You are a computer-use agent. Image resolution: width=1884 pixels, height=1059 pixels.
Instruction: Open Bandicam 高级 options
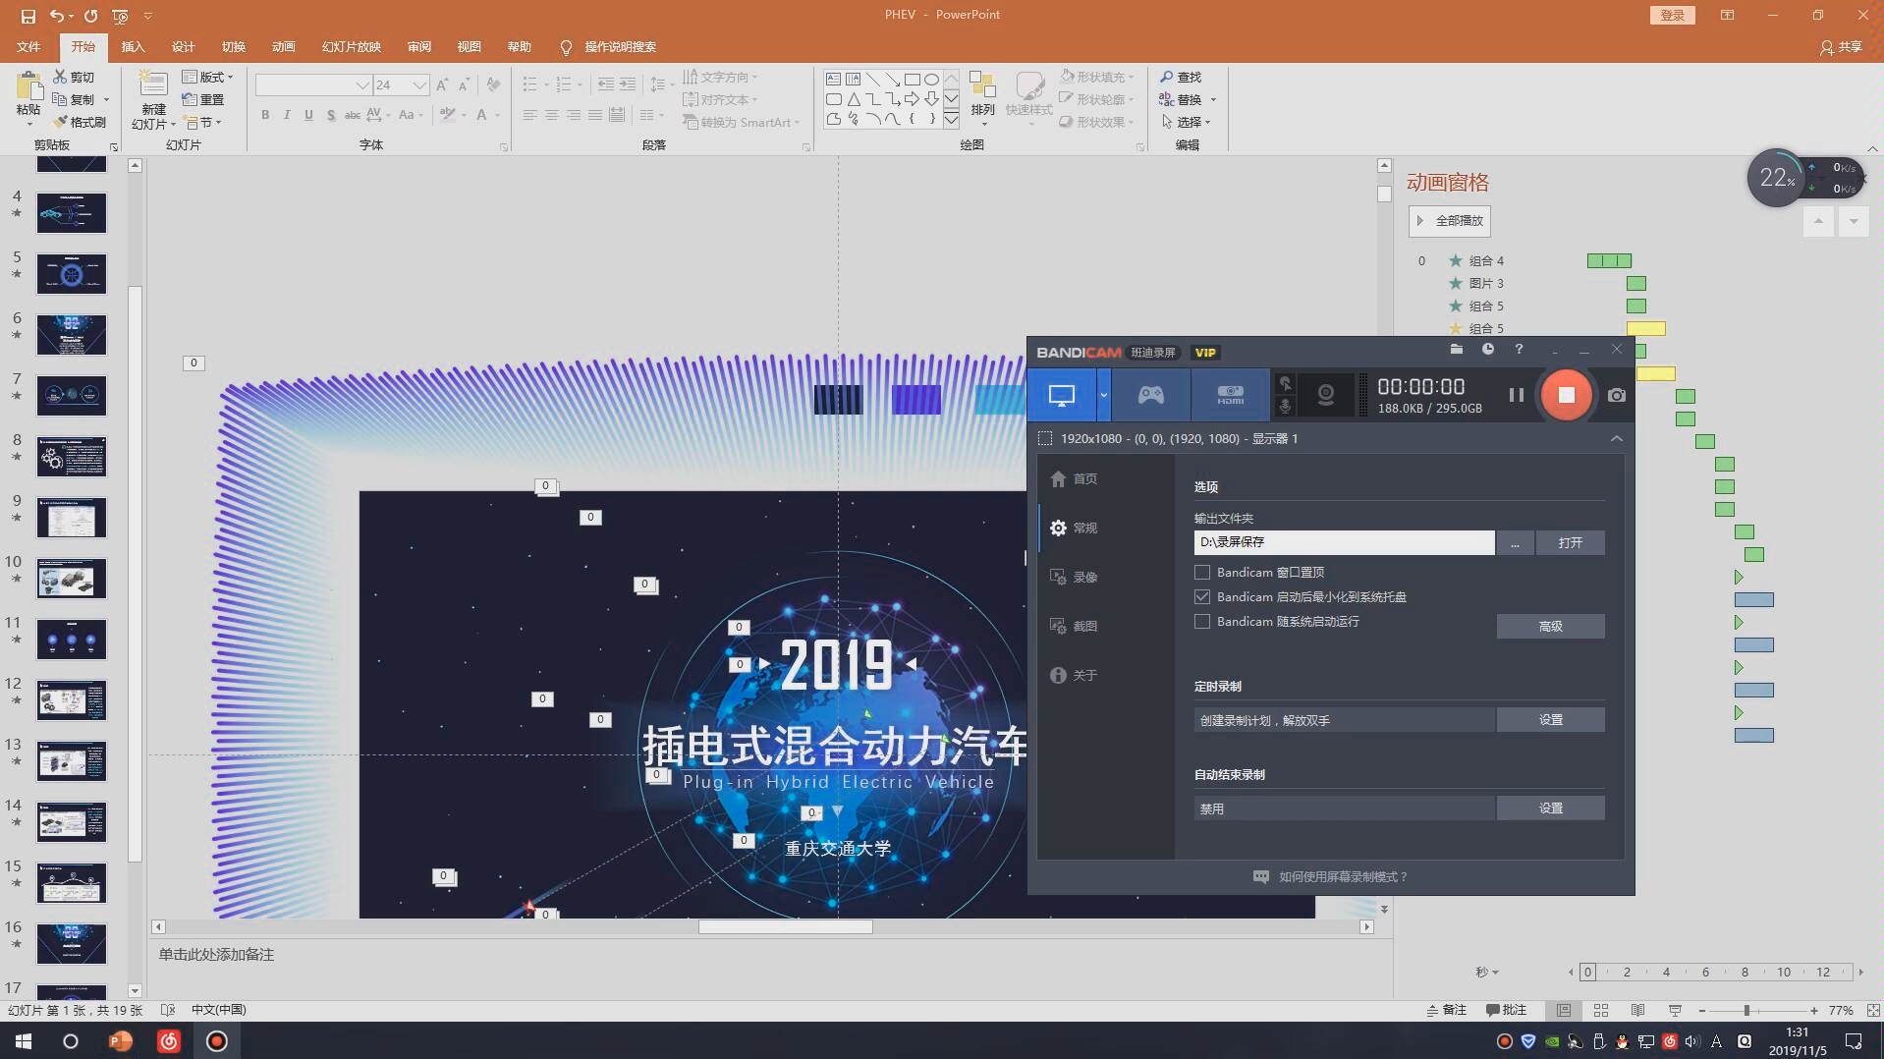tap(1550, 627)
